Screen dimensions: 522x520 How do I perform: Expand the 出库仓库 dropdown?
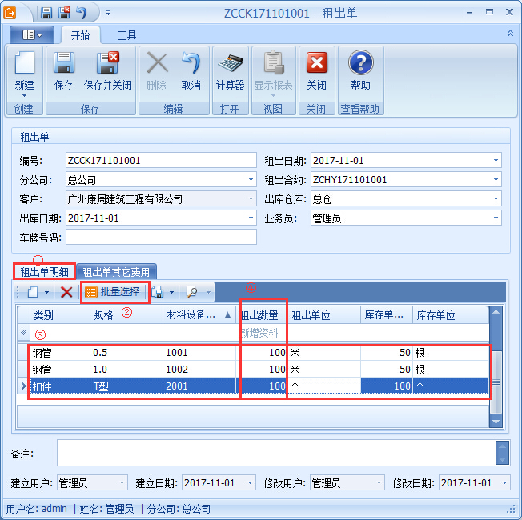pos(496,199)
